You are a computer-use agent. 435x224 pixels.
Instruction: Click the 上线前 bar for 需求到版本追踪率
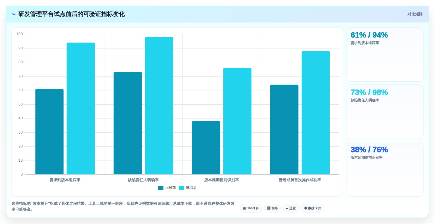coord(49,132)
